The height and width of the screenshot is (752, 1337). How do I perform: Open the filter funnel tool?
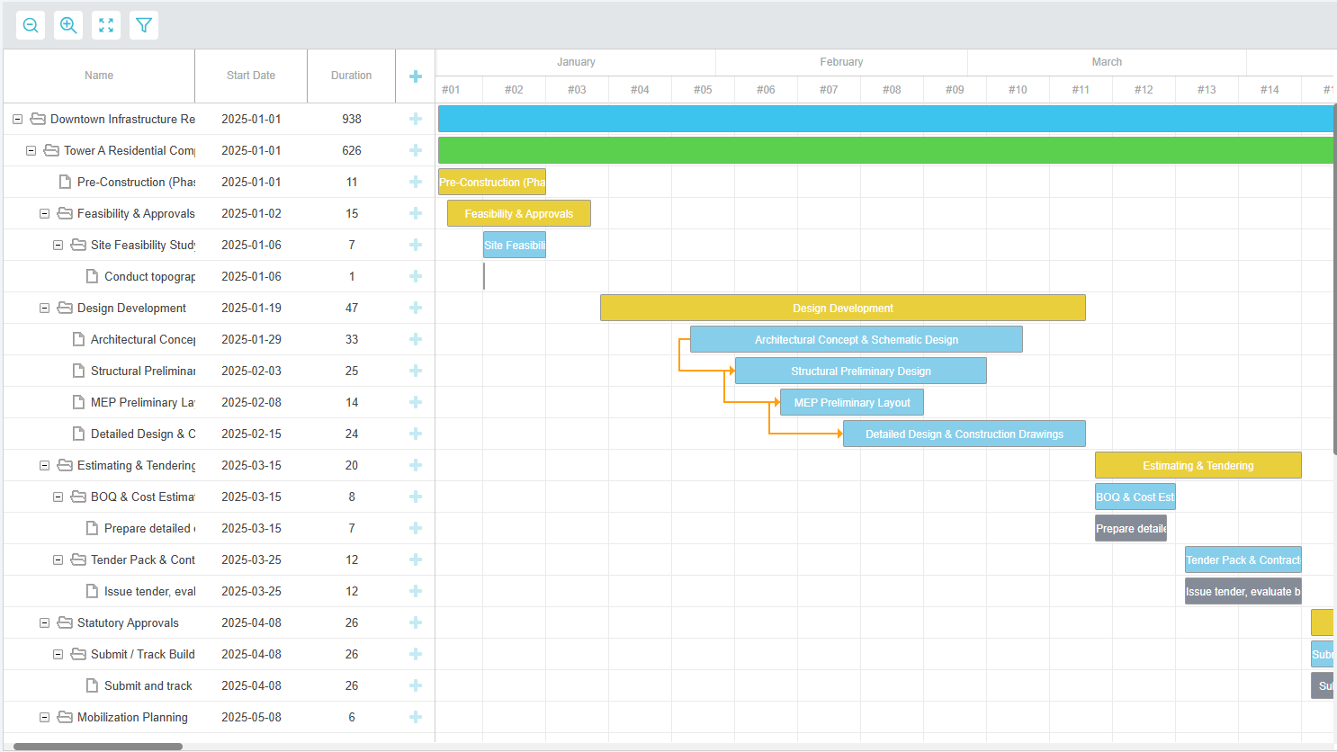(144, 25)
